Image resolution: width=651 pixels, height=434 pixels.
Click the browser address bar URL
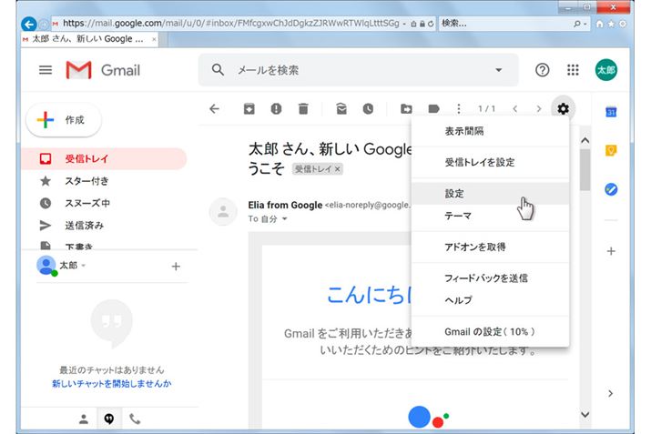(231, 24)
